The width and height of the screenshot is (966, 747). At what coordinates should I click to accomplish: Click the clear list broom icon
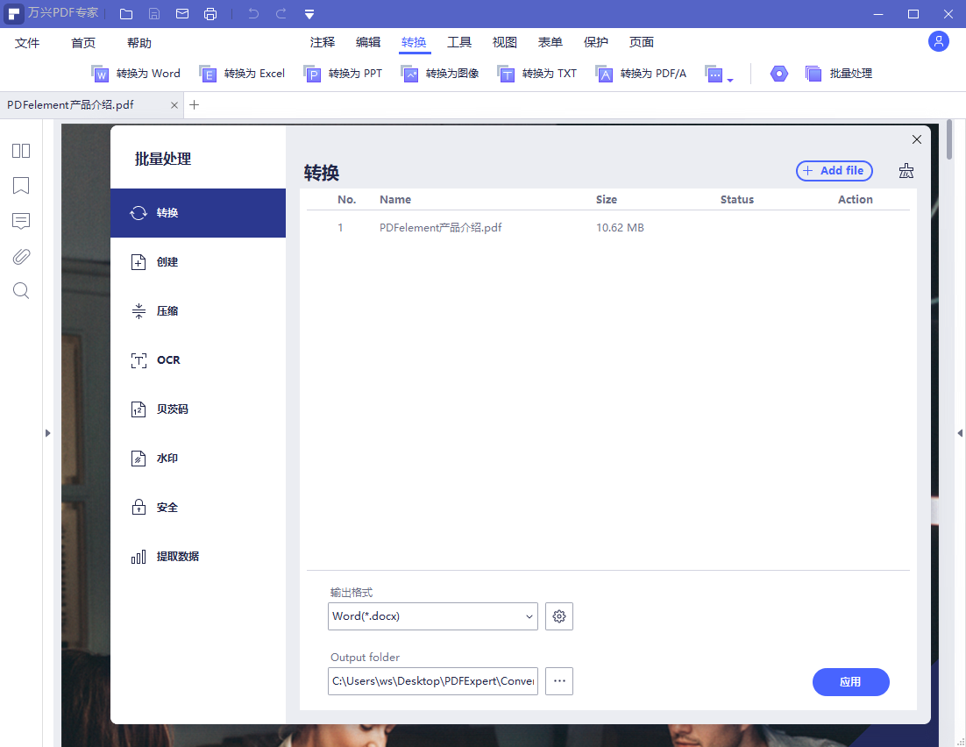point(906,171)
